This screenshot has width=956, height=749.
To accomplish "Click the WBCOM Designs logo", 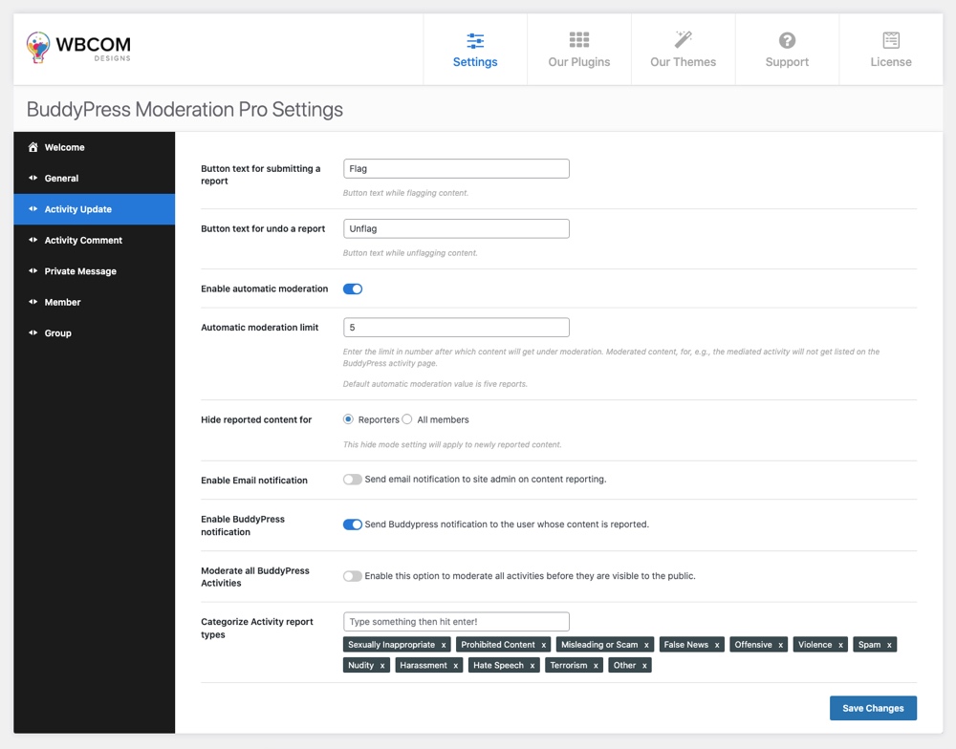I will point(78,48).
